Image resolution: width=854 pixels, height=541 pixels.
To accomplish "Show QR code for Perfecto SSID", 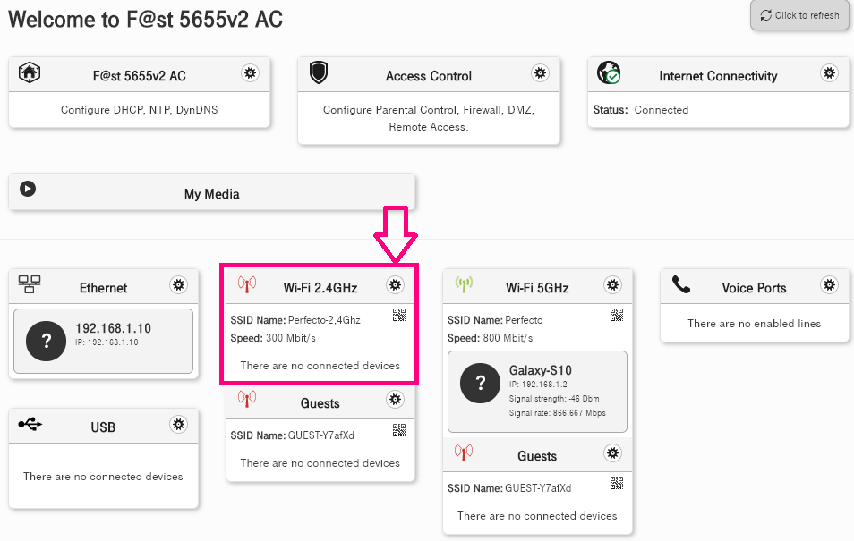I will (617, 315).
